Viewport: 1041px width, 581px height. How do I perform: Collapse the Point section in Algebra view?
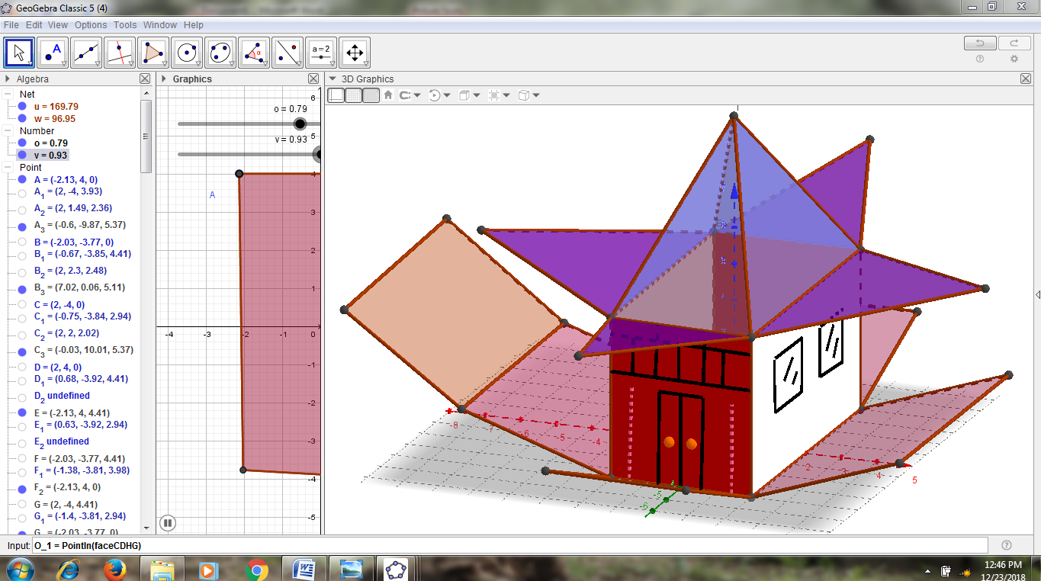point(7,167)
